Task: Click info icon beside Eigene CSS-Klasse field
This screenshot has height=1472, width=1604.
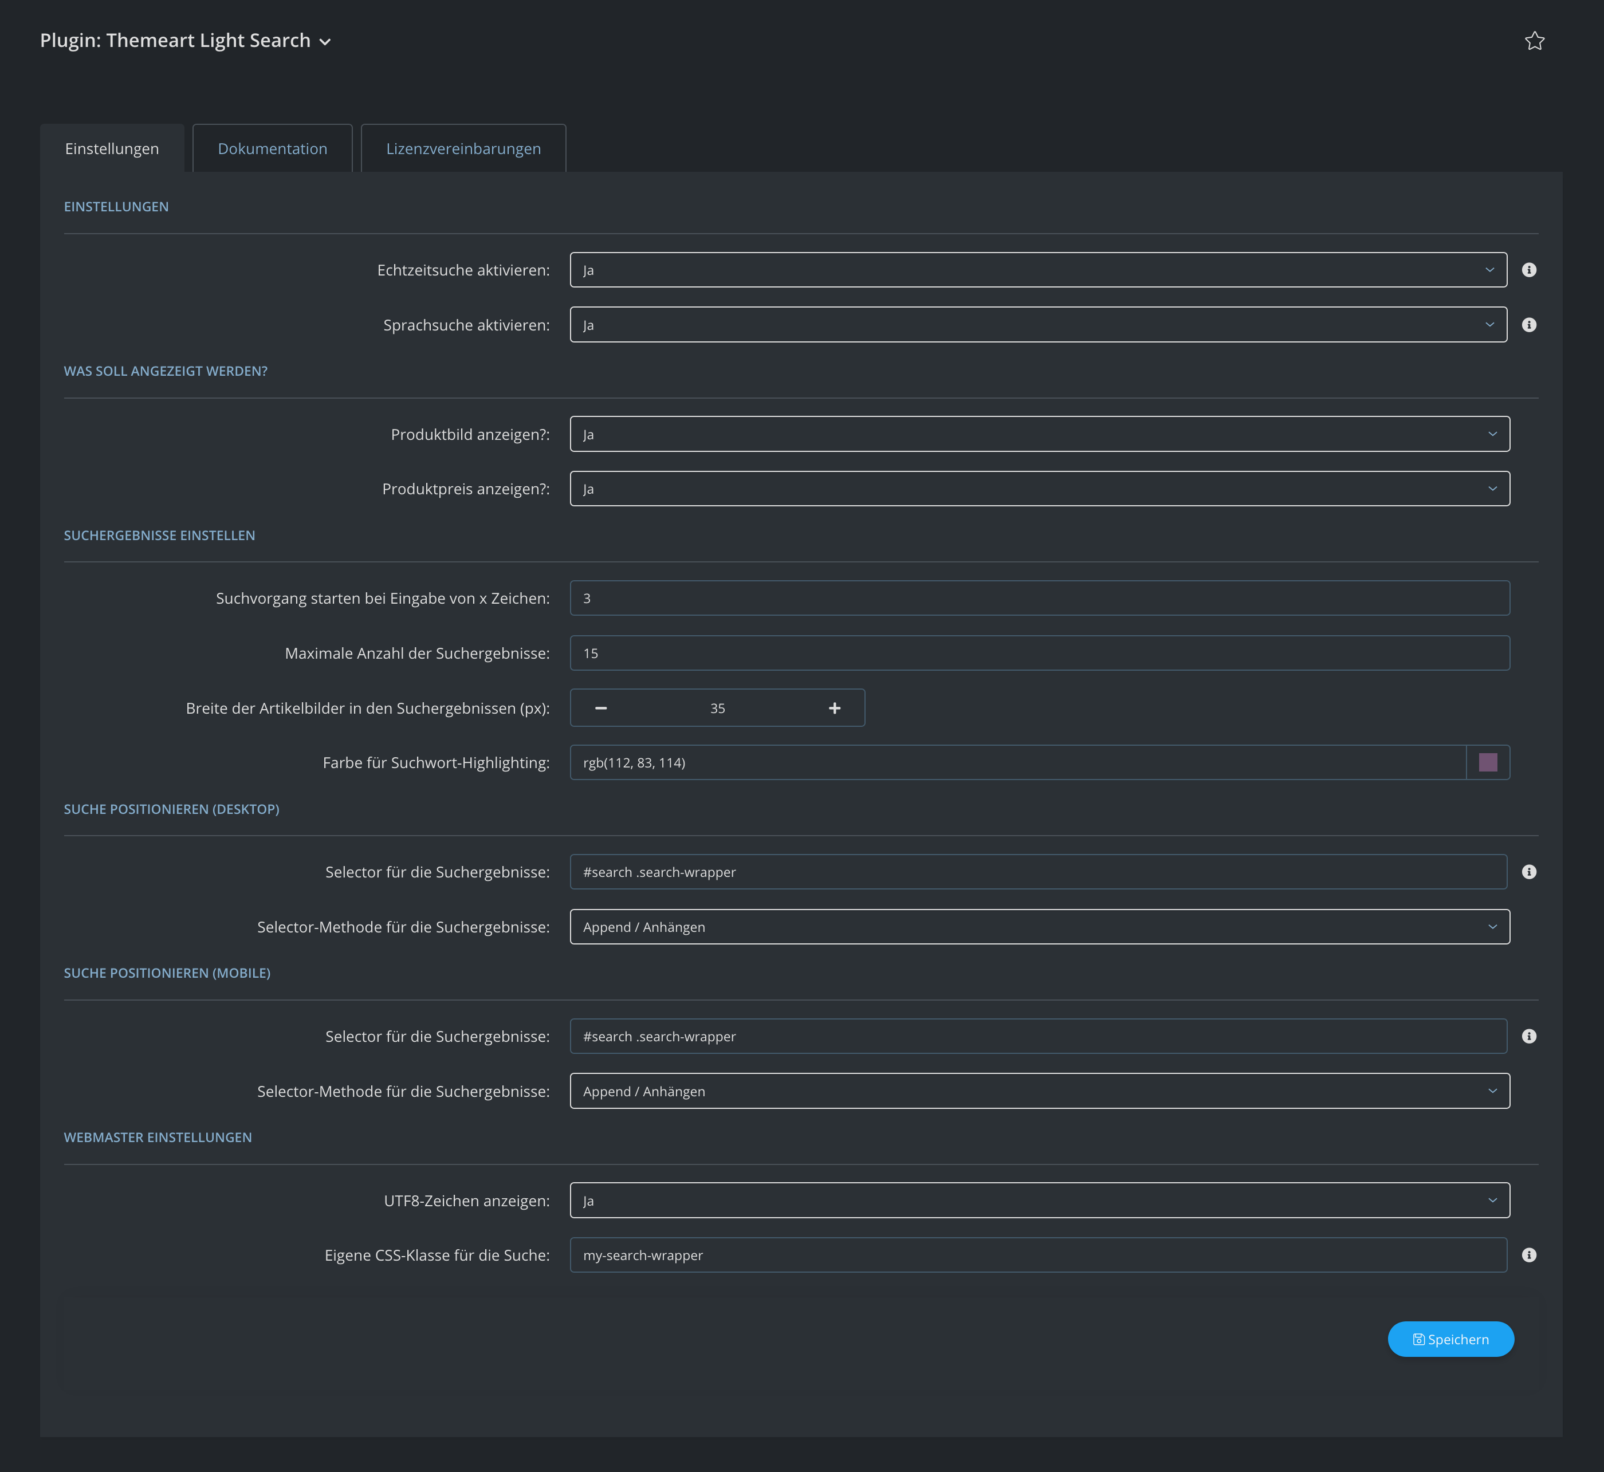Action: tap(1528, 1255)
